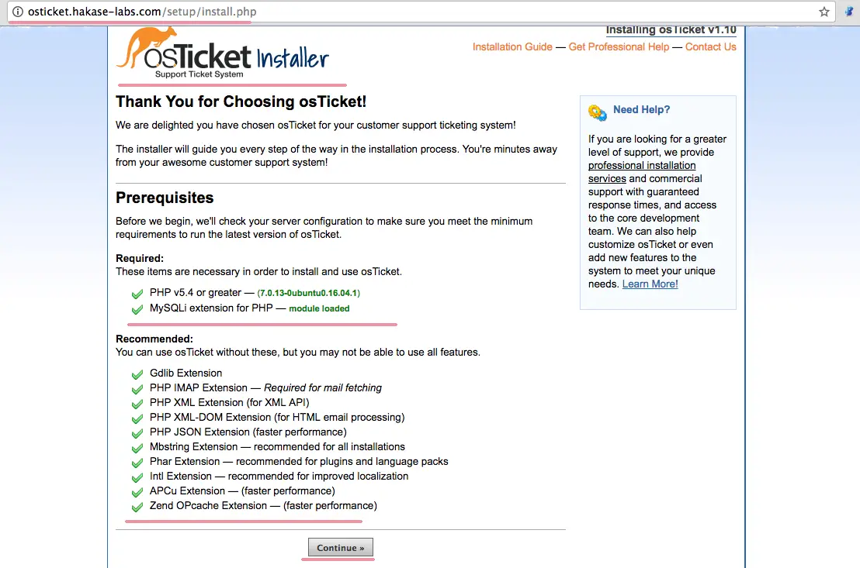Click the Continue button
Image resolution: width=860 pixels, height=568 pixels.
[341, 547]
